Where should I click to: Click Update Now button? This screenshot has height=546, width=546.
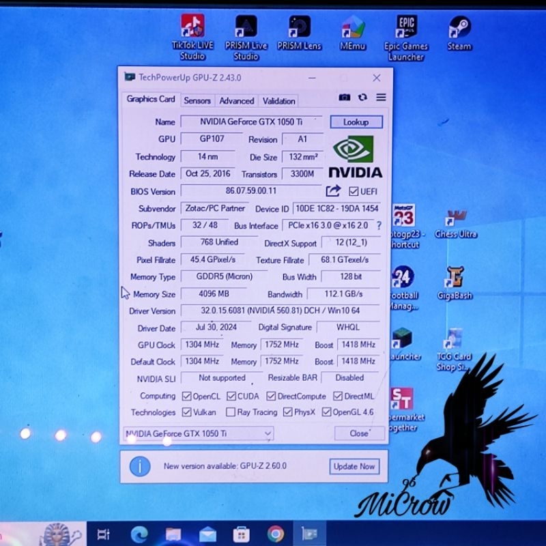click(354, 466)
